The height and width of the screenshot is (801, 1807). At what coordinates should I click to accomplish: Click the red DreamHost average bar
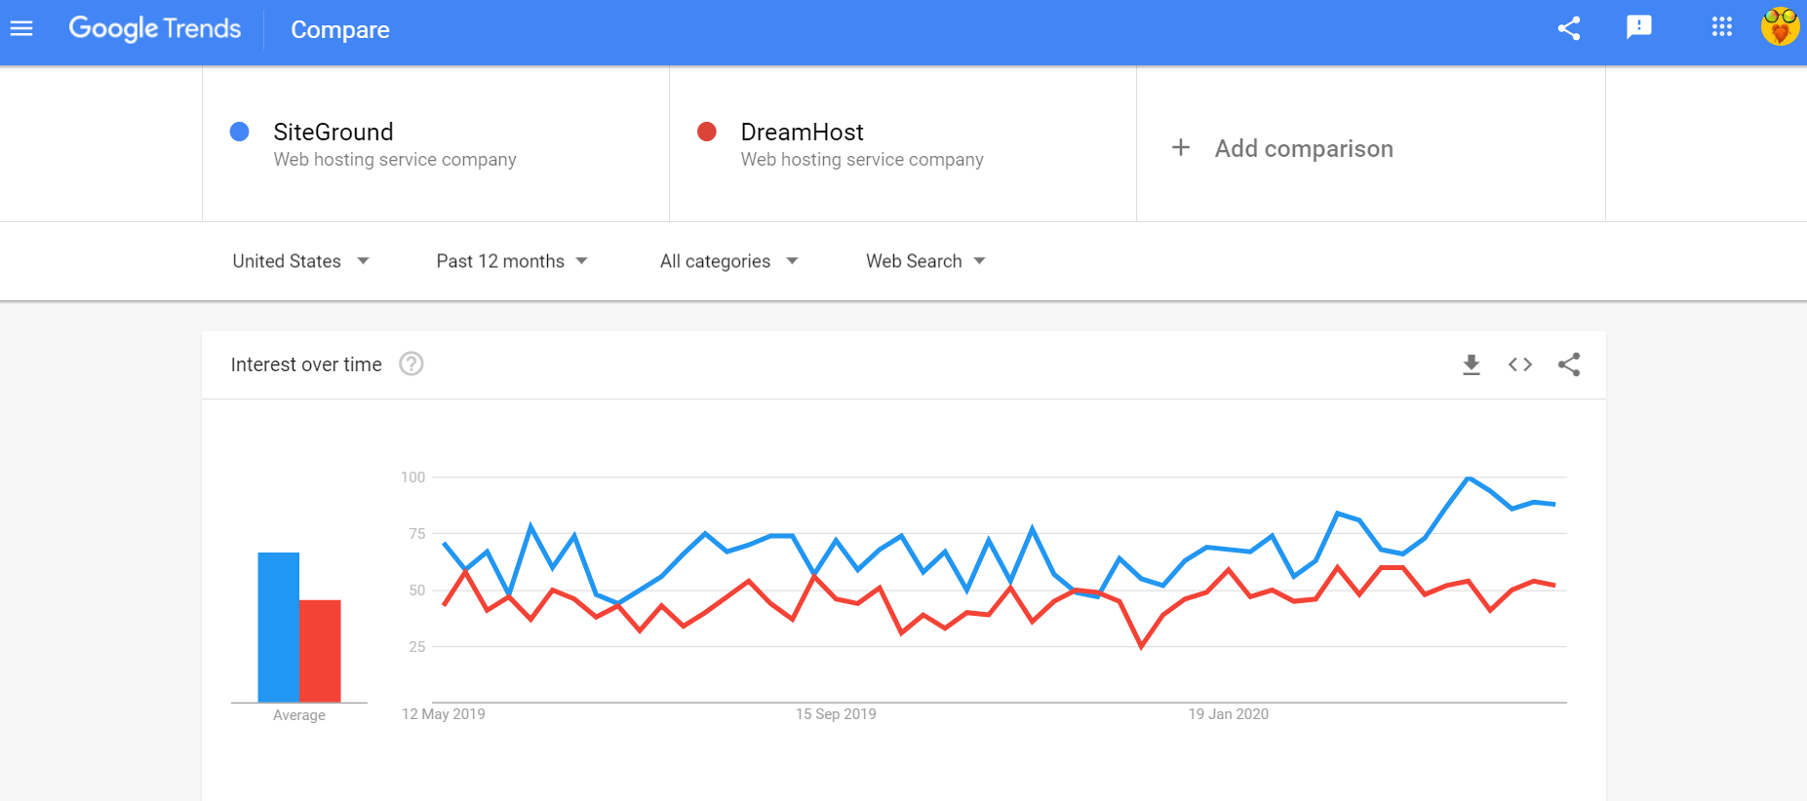click(320, 651)
